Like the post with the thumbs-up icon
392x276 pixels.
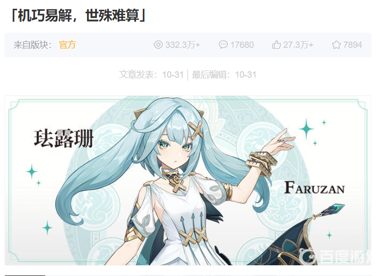coord(277,44)
